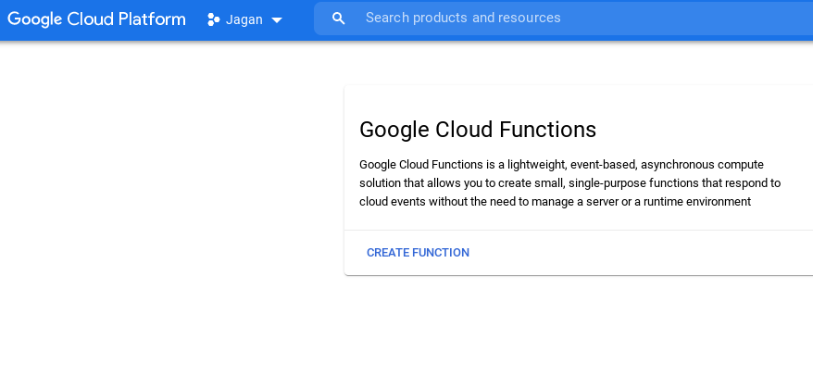Click the word Platform in the header title
The width and height of the screenshot is (813, 376).
pos(152,19)
